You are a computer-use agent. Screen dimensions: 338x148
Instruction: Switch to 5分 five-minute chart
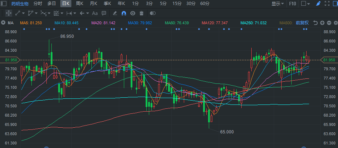(x=163, y=4)
